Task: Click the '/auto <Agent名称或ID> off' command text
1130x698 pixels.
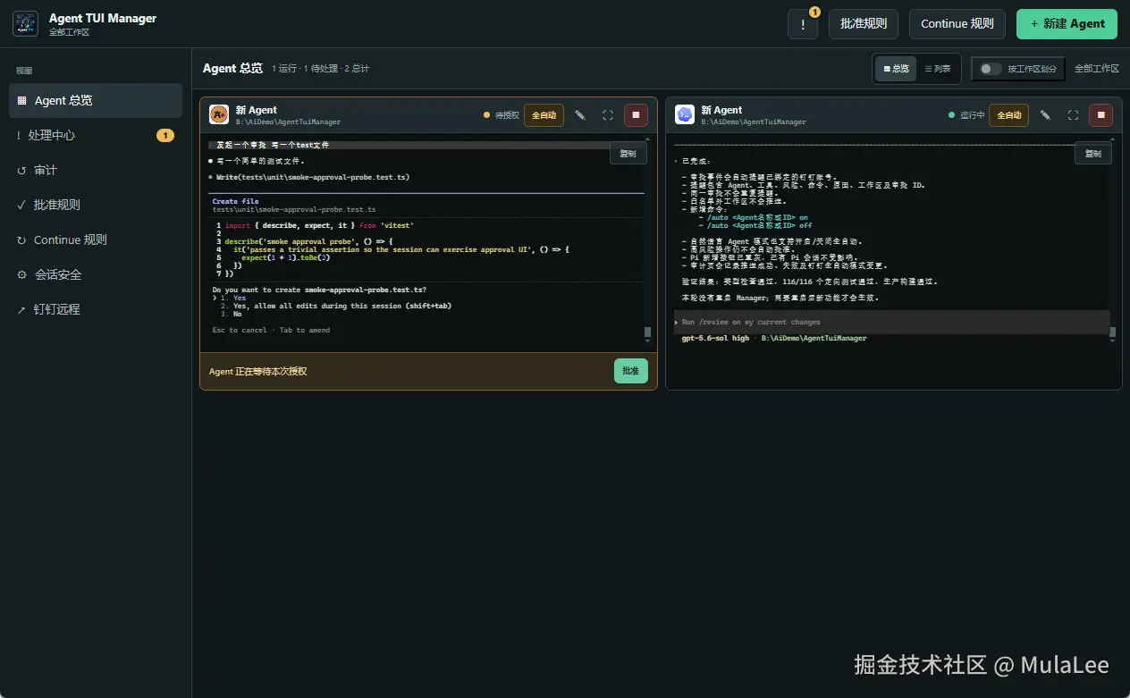Action: click(759, 226)
